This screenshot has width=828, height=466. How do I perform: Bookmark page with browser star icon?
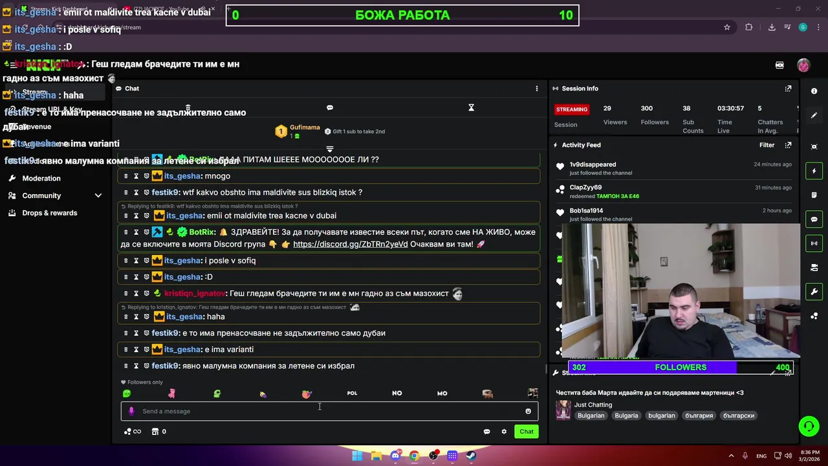pyautogui.click(x=727, y=27)
